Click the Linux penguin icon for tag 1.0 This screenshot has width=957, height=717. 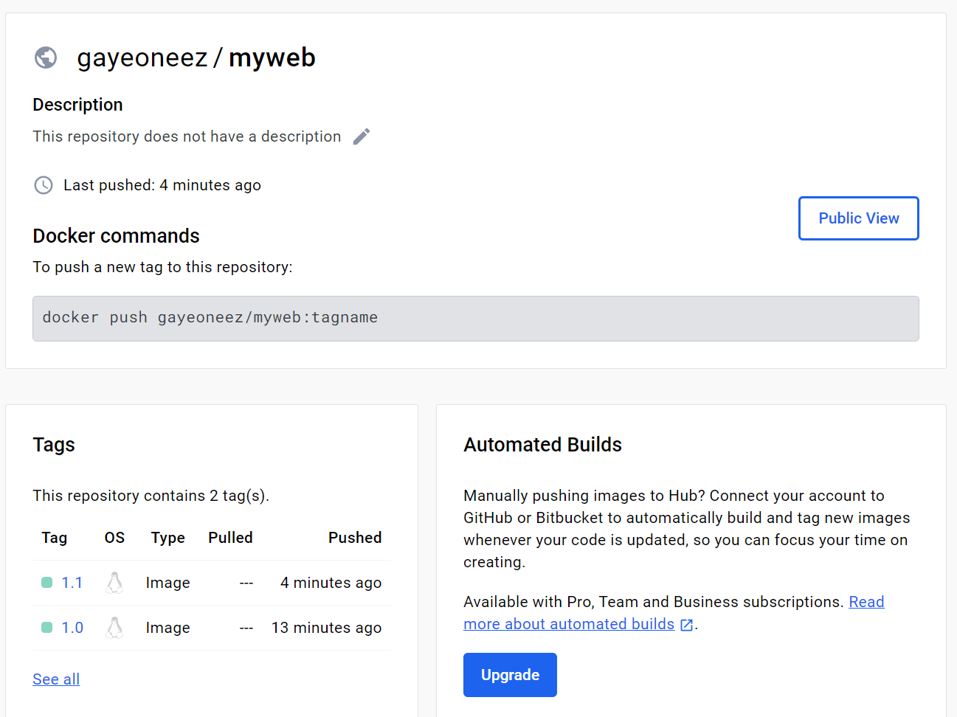click(114, 628)
